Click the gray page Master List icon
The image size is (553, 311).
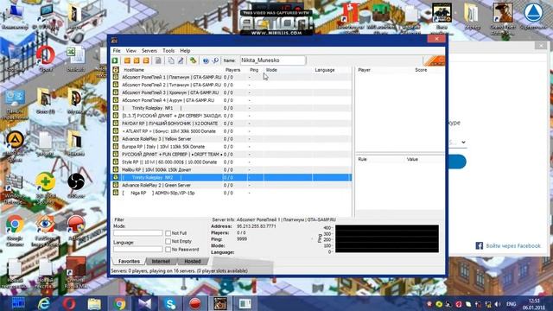tap(158, 60)
